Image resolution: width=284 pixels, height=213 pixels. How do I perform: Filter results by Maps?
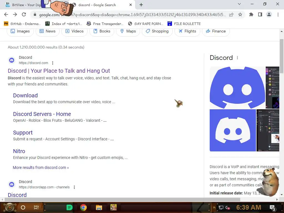[128, 31]
